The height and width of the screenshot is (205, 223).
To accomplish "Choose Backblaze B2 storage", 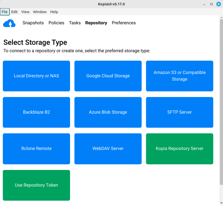I will pos(37,112).
